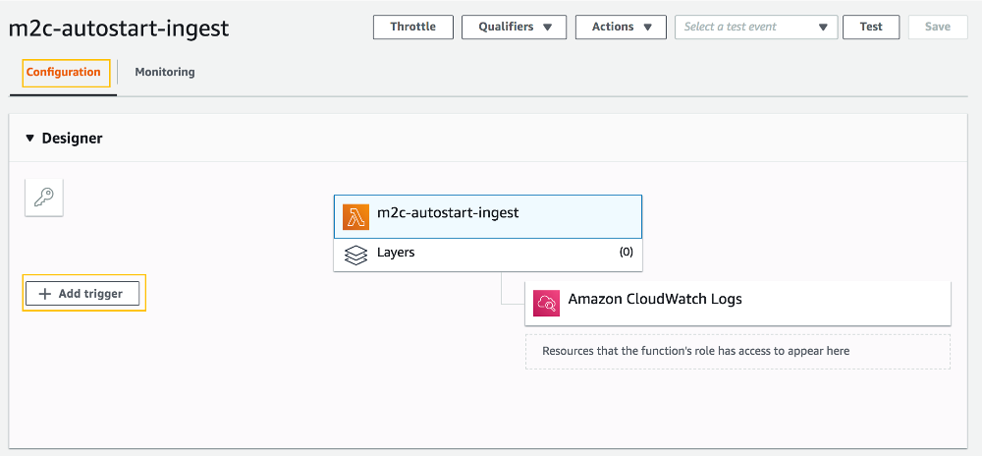Select the Layers (0) row
This screenshot has height=456, width=982.
(488, 255)
